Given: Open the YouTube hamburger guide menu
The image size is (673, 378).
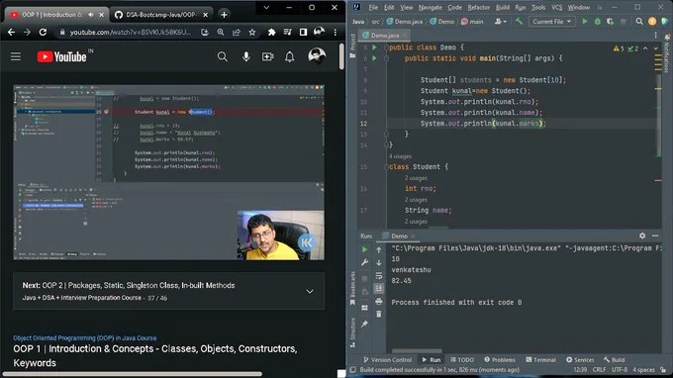Looking at the screenshot, I should click(16, 56).
